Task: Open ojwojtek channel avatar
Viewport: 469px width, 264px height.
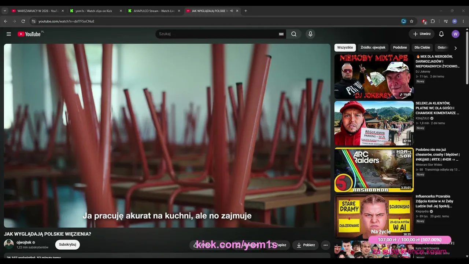Action: [9, 244]
